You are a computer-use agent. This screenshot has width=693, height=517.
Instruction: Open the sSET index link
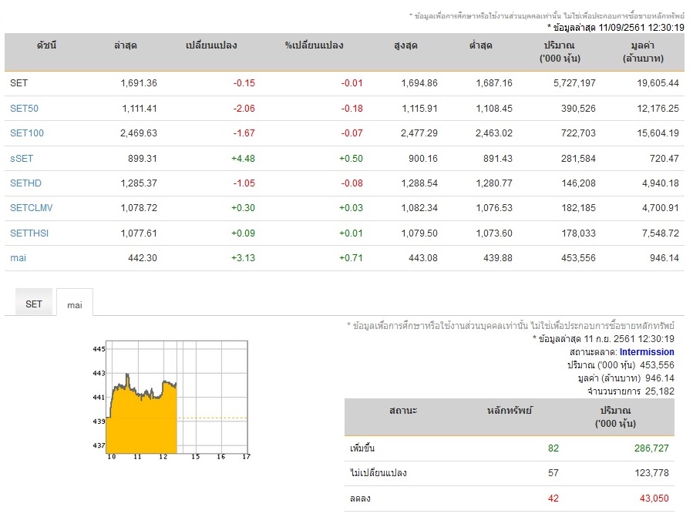pos(22,158)
